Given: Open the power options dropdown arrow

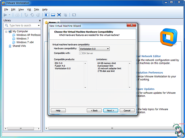Looking at the screenshot, I should (10, 15).
